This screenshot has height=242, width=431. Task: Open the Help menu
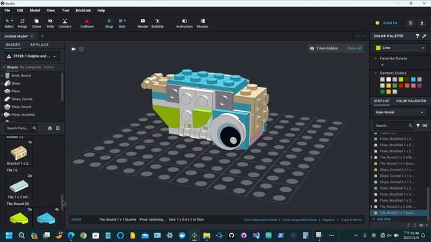click(101, 11)
